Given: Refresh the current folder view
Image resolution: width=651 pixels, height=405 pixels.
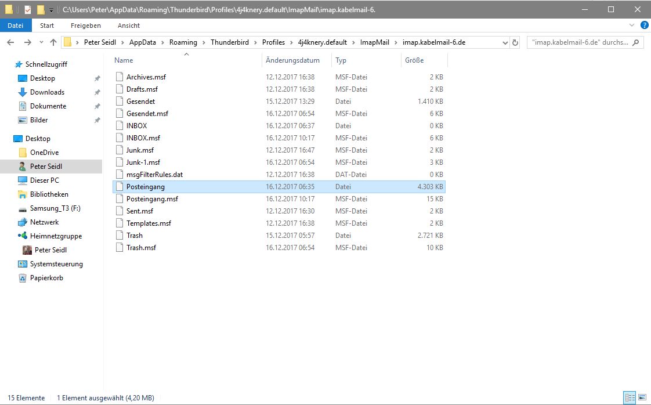Looking at the screenshot, I should click(x=515, y=42).
